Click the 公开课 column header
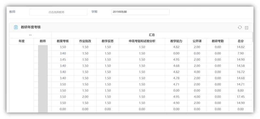 197,41
